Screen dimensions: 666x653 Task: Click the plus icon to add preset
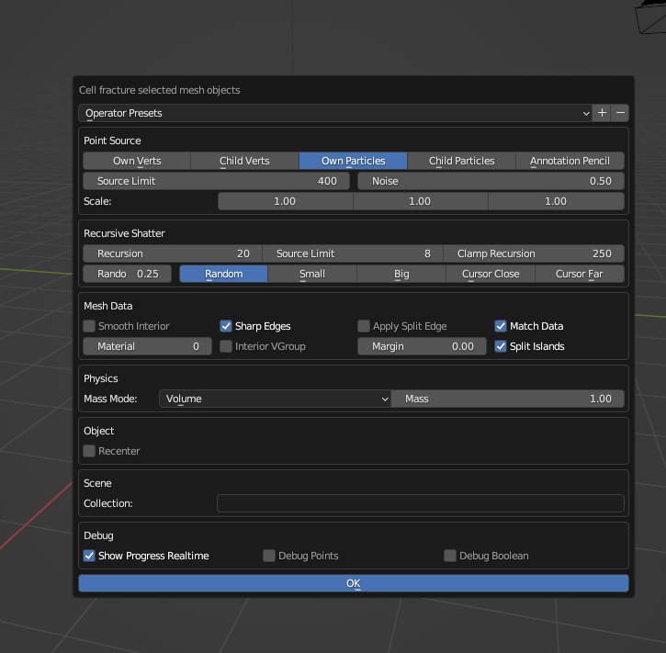[602, 113]
